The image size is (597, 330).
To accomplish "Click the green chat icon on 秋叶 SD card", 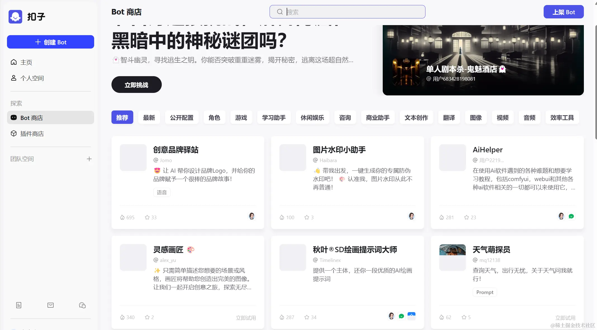I will [401, 316].
